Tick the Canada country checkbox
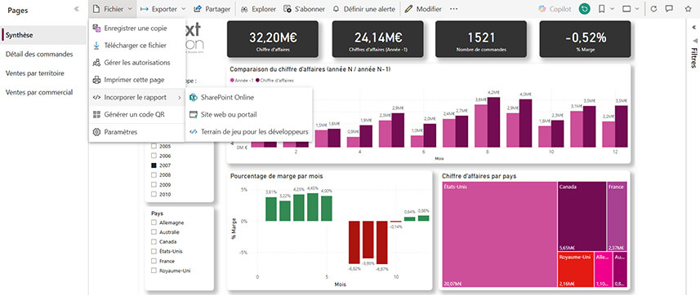Image resolution: width=700 pixels, height=295 pixels. [154, 241]
